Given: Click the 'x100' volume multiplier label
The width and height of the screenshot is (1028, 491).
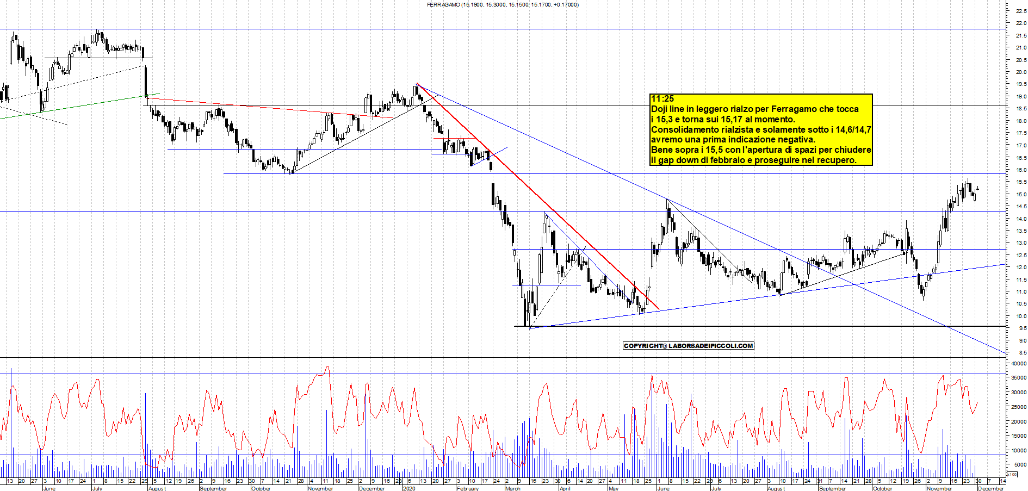Looking at the screenshot, I should tap(1012, 474).
